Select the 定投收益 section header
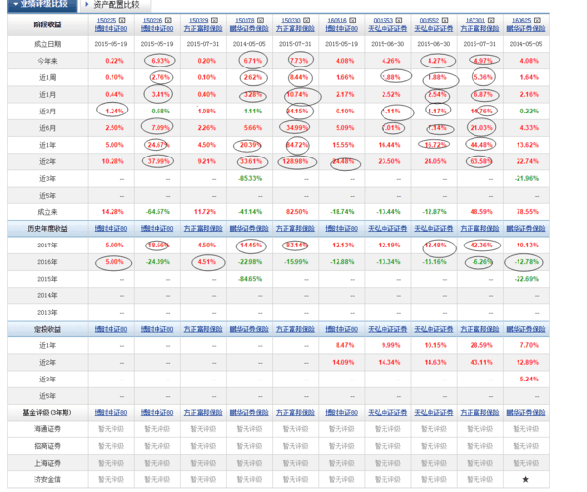 (x=48, y=330)
